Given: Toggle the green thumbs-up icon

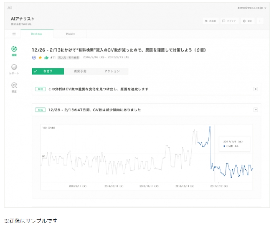Looking at the screenshot, I should [46, 58].
